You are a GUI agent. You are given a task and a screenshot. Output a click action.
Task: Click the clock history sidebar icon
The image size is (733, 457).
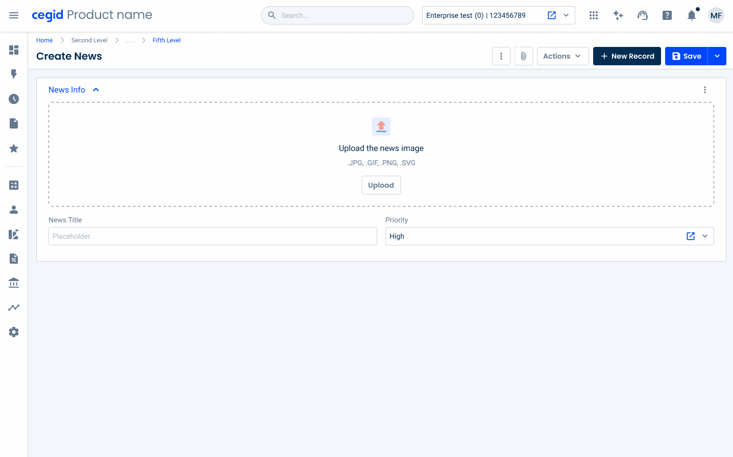click(14, 99)
